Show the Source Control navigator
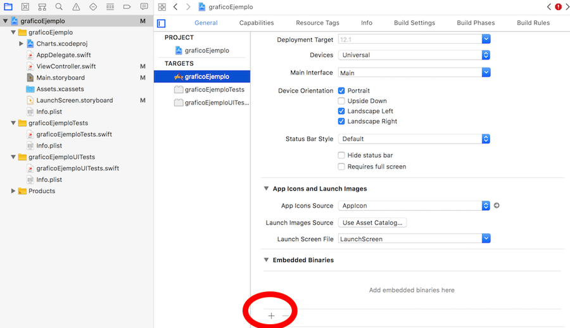570x328 pixels. (25, 7)
